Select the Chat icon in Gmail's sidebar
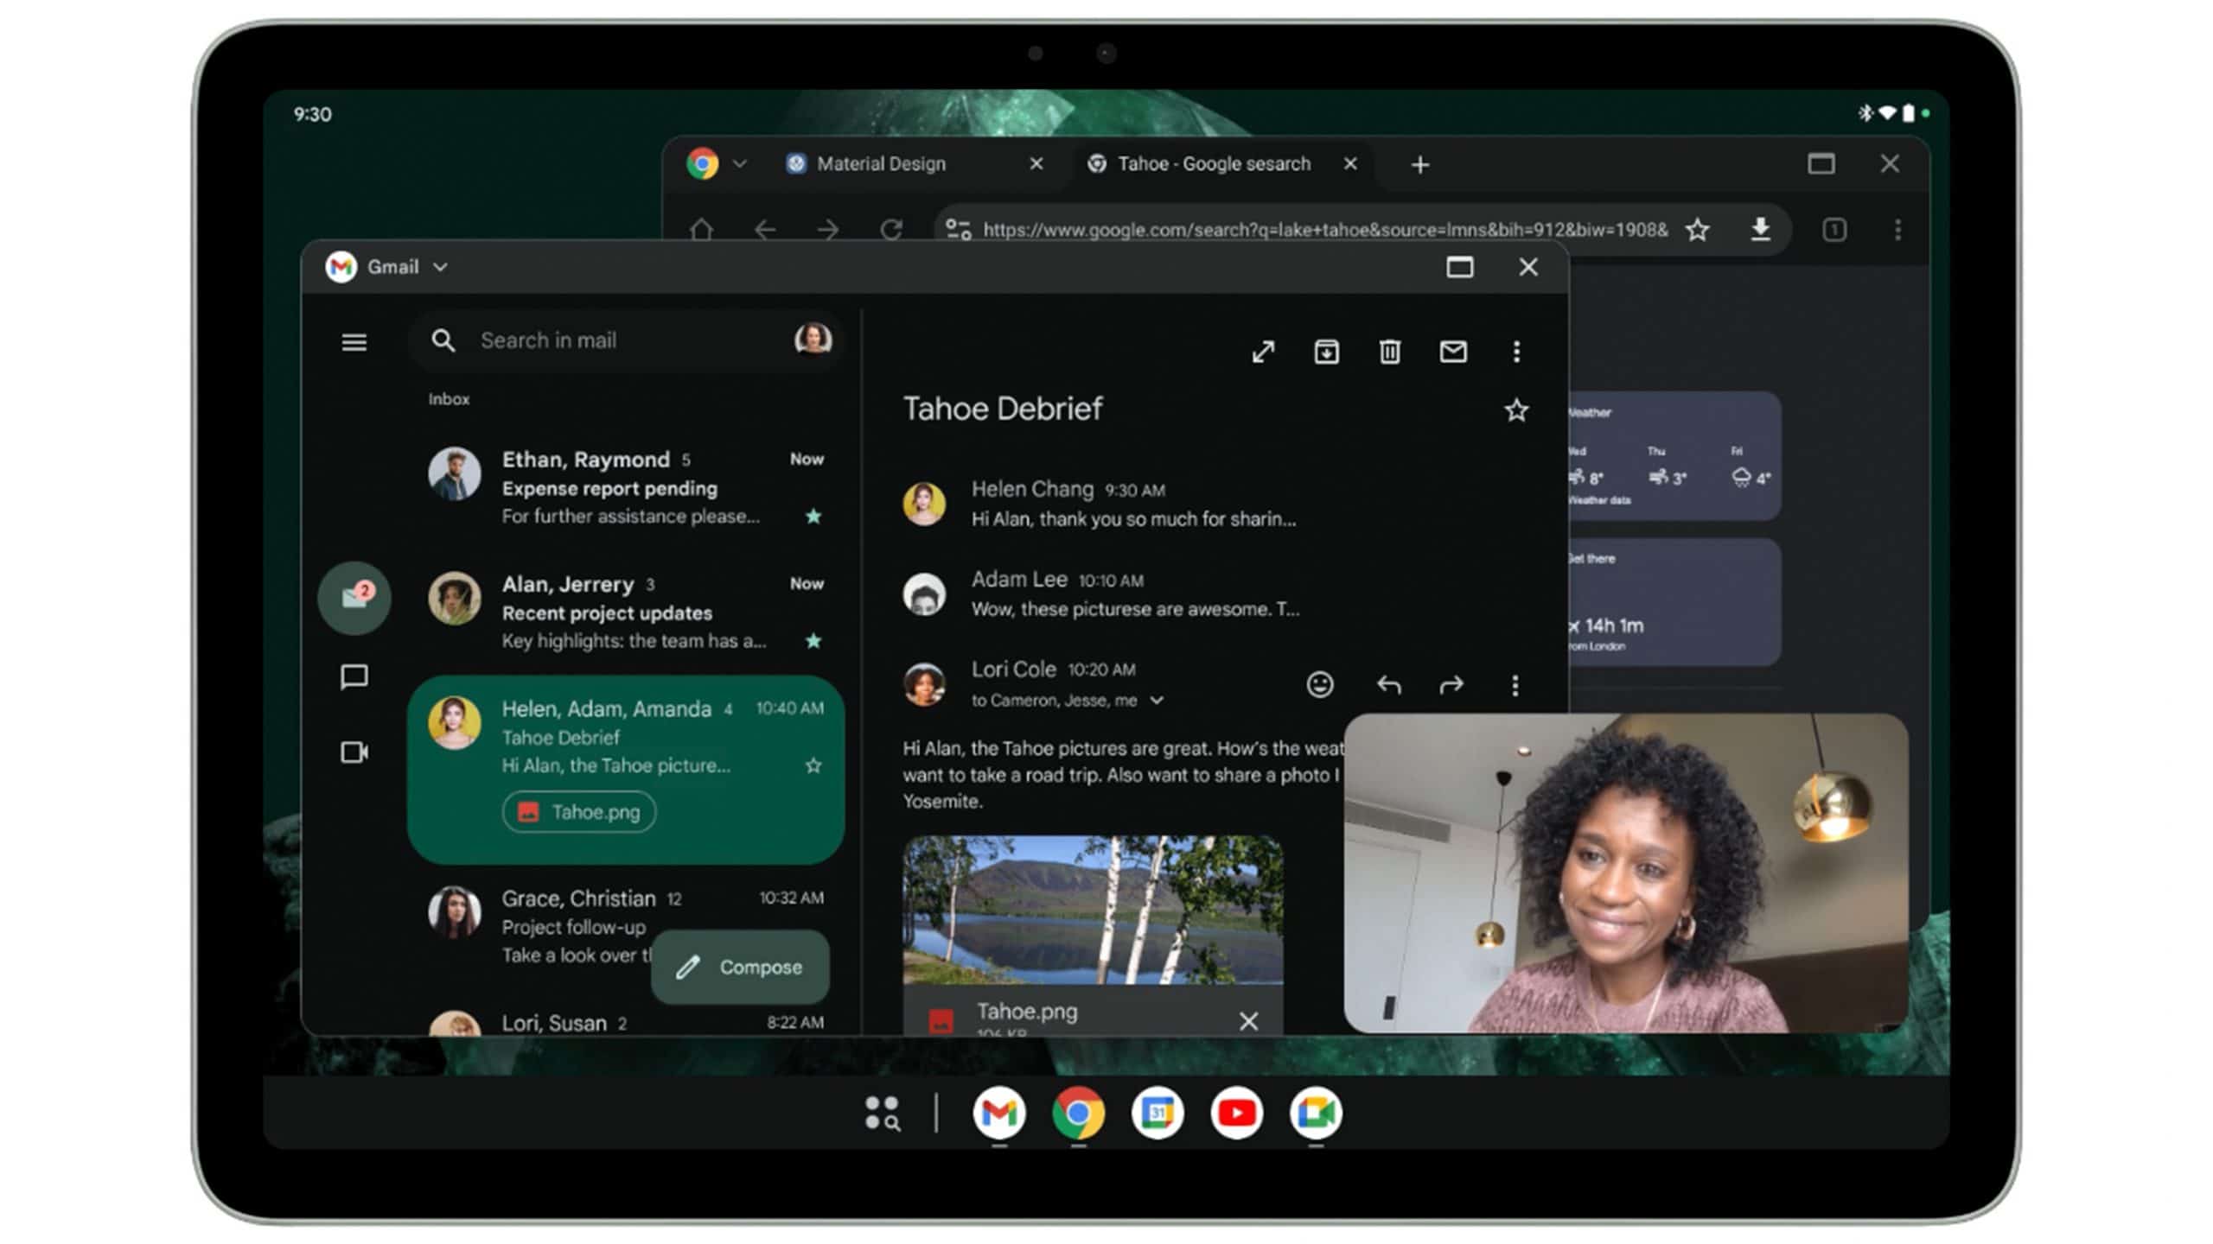Viewport: 2213px width, 1244px height. (x=354, y=676)
